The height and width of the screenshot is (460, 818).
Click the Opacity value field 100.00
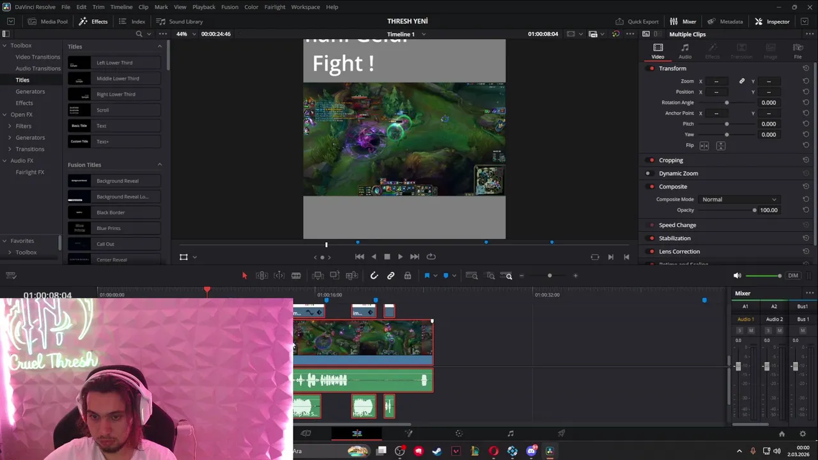(x=769, y=210)
